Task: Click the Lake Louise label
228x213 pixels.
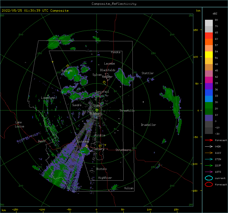Action: 20,124
